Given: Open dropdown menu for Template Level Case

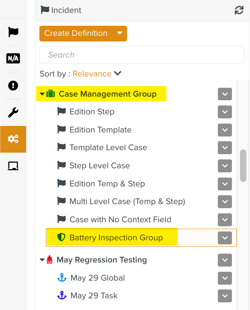Looking at the screenshot, I should 225,148.
